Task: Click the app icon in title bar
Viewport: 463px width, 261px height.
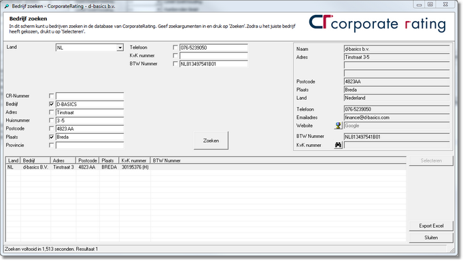Action: pos(7,6)
